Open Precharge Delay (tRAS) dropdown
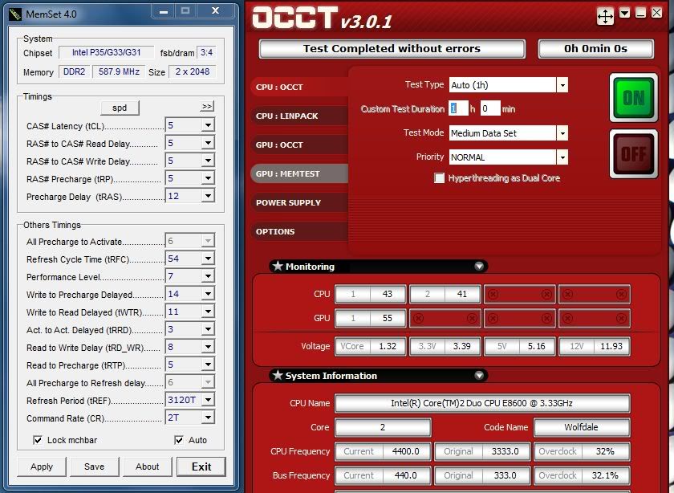The width and height of the screenshot is (674, 493). [208, 196]
